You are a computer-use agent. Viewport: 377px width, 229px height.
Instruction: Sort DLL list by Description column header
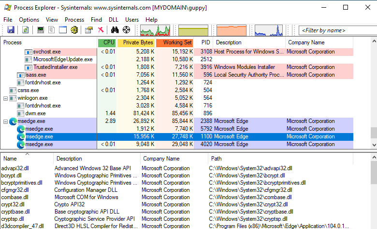[97, 159]
